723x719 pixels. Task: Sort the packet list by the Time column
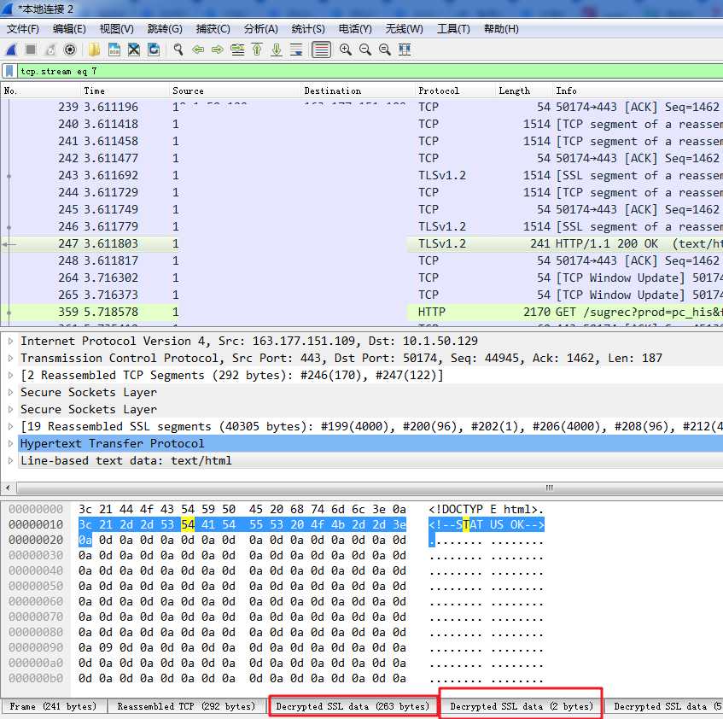pos(125,91)
